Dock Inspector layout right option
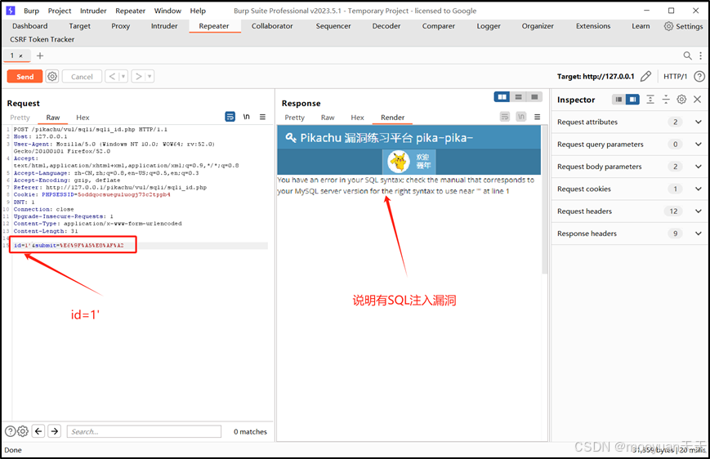The image size is (710, 459). click(x=632, y=100)
